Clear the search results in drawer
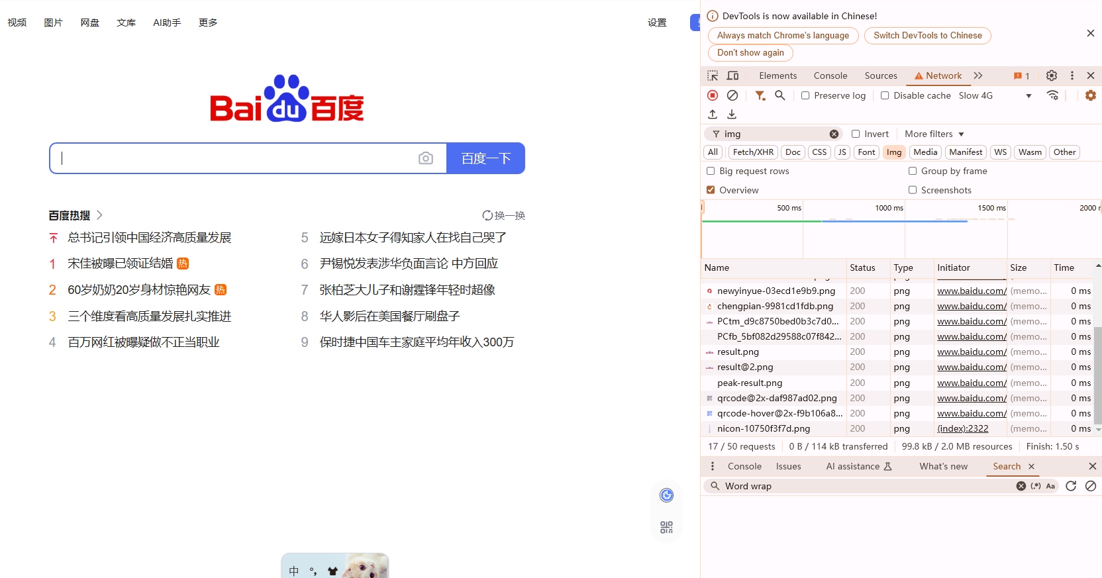Screen dimensions: 1102x578 pyautogui.click(x=1091, y=486)
